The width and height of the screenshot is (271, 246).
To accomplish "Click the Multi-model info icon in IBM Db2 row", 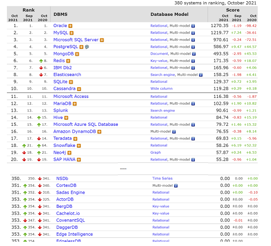I will point(193,68).
